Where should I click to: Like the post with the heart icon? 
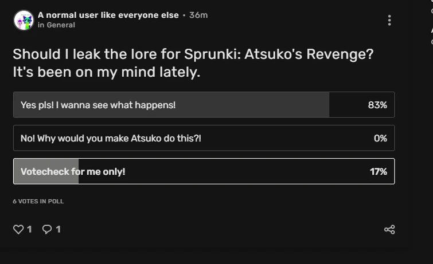(18, 230)
